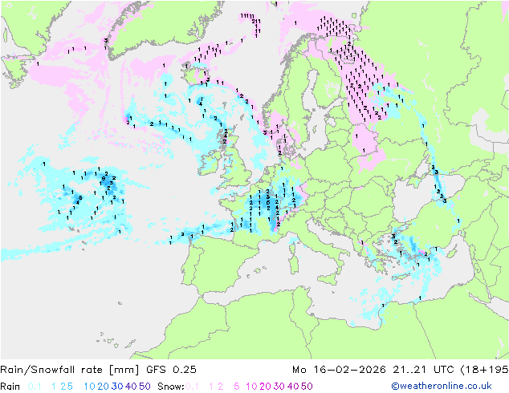Click the Rain legend value 30
Screen dimensions: 509x393
click(117, 387)
